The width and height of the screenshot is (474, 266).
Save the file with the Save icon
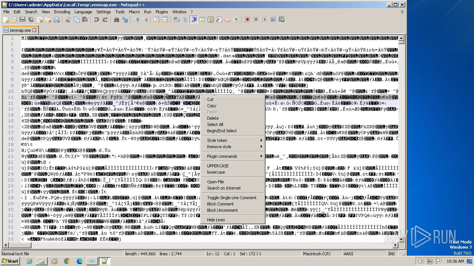click(x=22, y=20)
